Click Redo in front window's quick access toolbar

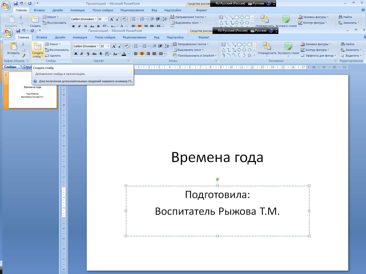[32, 31]
